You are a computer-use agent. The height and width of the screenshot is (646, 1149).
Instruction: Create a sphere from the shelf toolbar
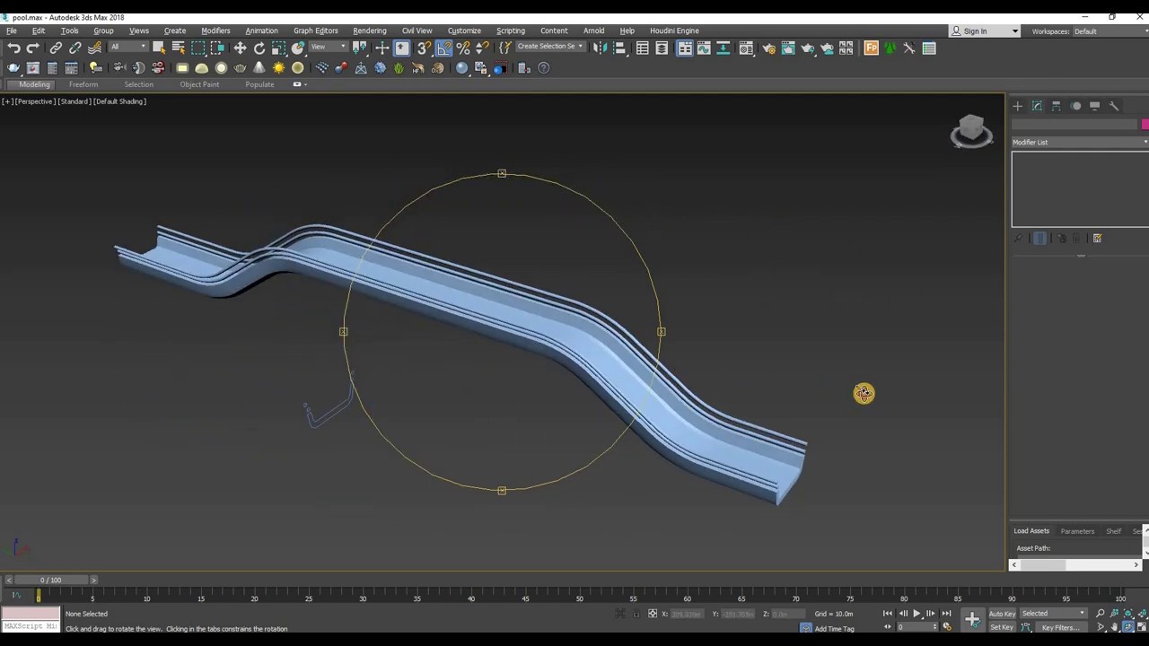click(x=221, y=68)
